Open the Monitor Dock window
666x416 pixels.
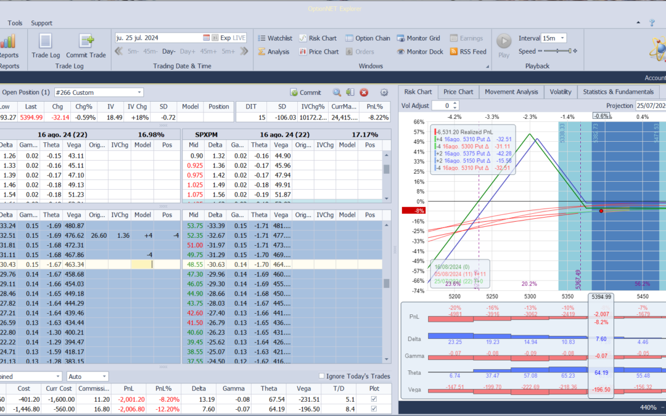click(x=420, y=52)
